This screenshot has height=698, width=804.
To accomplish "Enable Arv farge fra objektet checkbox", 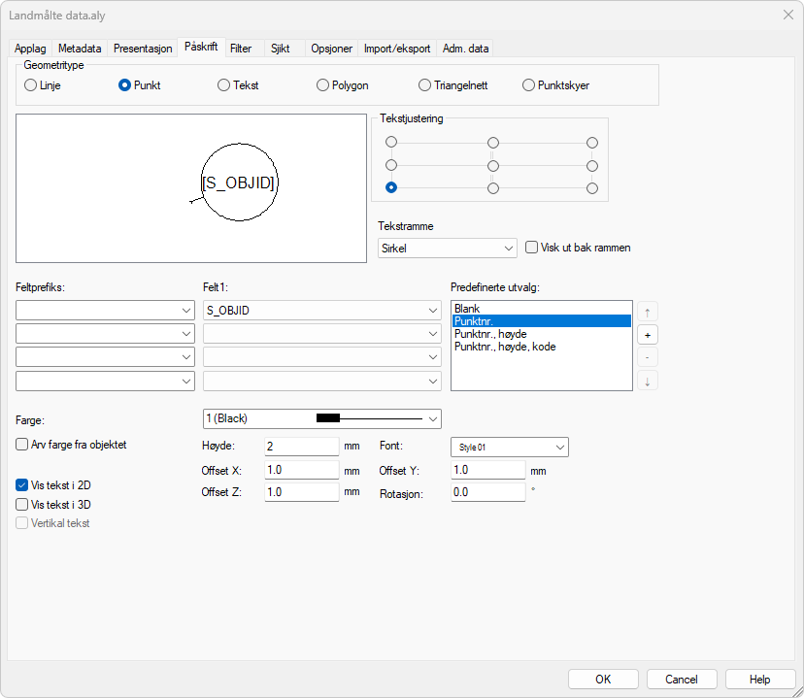I will 22,445.
